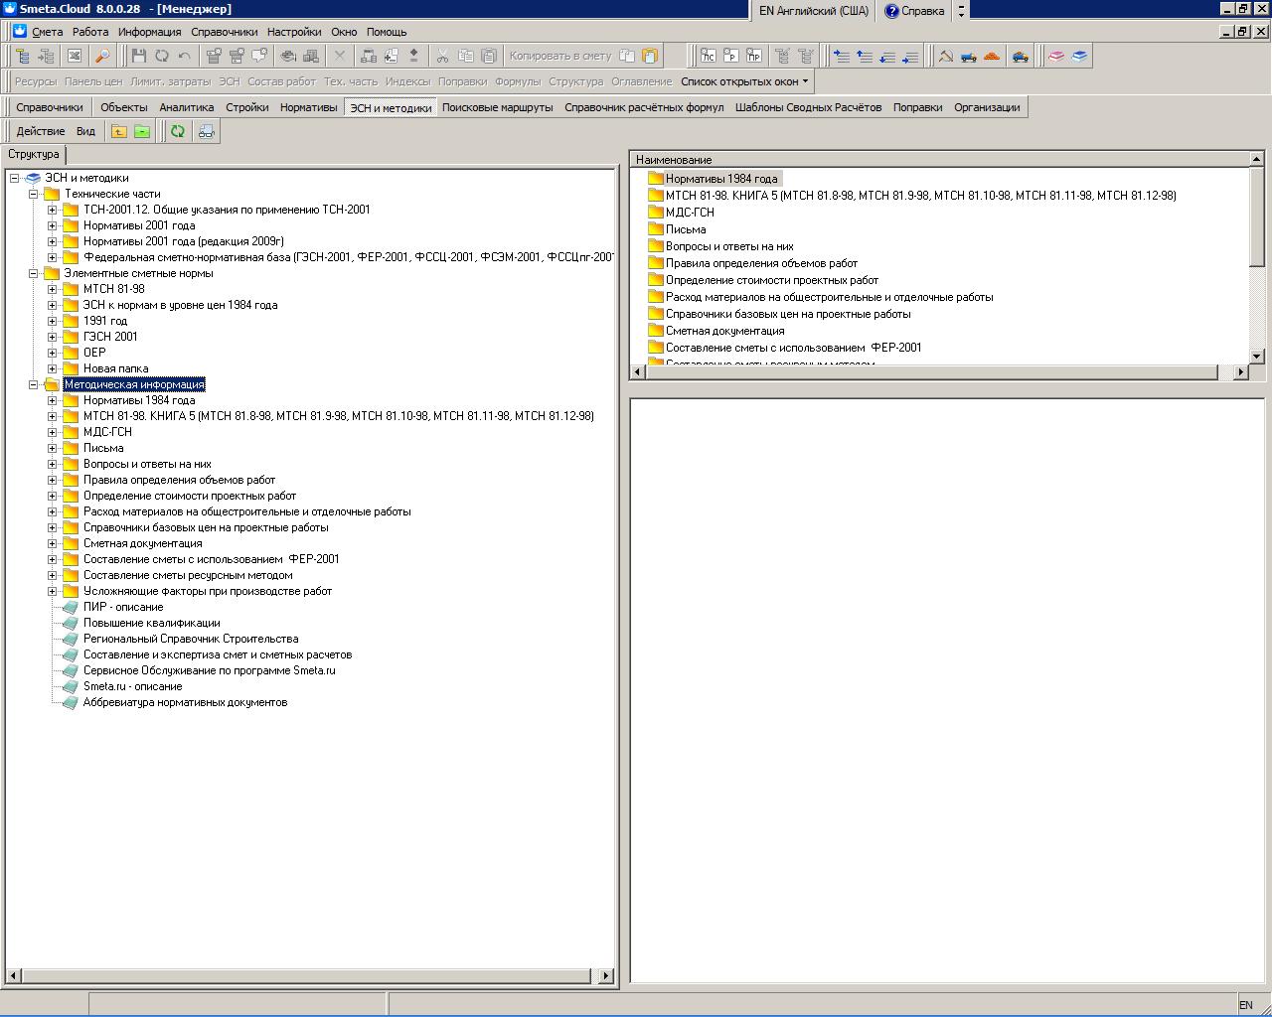
Task: Click the blue books icon
Action: (x=1079, y=56)
